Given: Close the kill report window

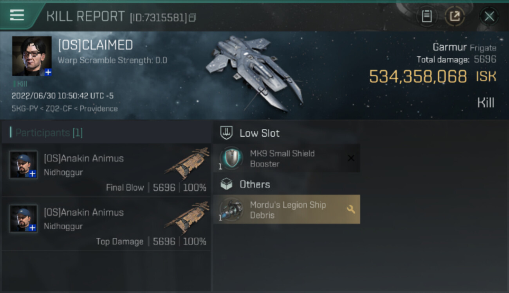Looking at the screenshot, I should click(x=489, y=16).
